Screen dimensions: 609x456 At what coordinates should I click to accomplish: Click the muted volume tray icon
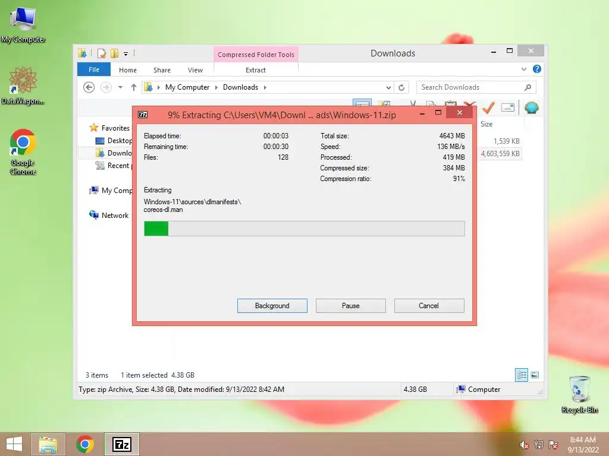(x=524, y=444)
